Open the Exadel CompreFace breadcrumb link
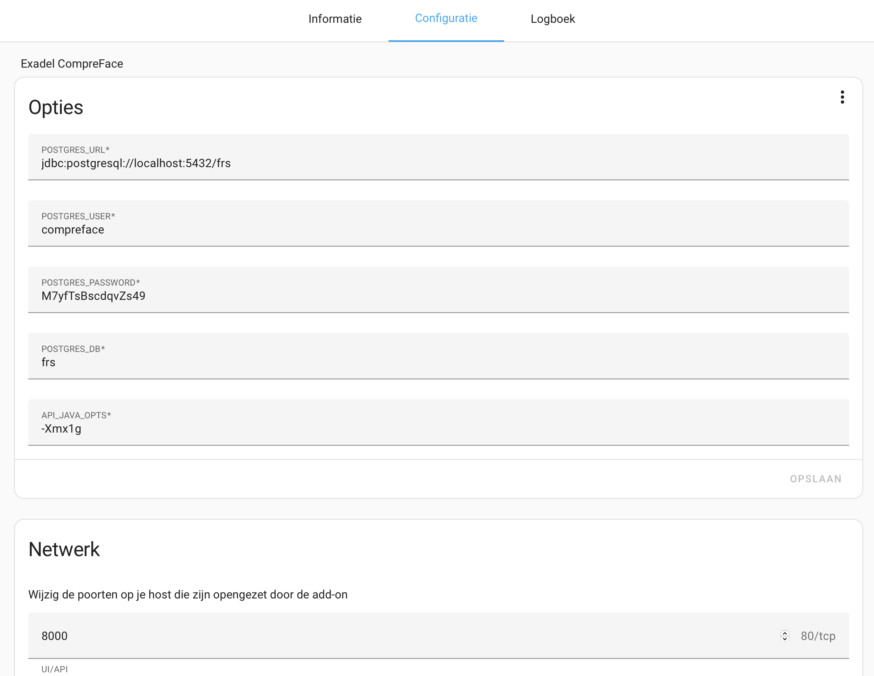This screenshot has height=676, width=874. 72,63
